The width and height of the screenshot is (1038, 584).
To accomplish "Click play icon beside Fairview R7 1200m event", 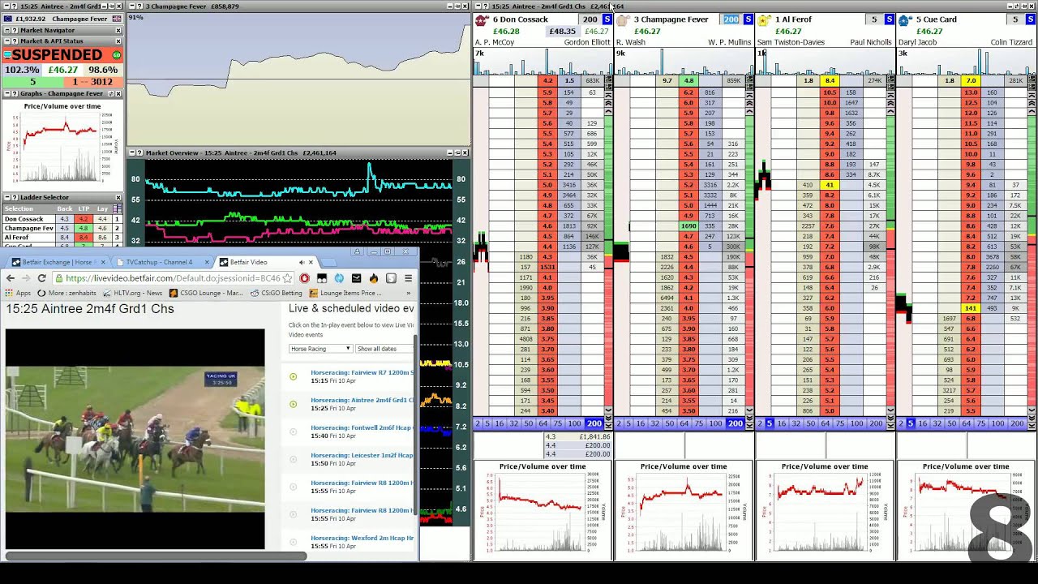I will 294,376.
